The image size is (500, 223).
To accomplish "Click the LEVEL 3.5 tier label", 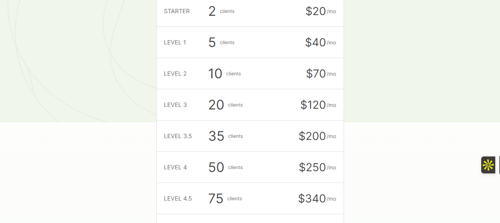I will (x=178, y=136).
